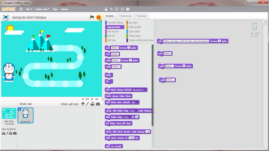The height and width of the screenshot is (151, 269).
Task: Collapse stage with small arrow below stage
Action: point(103,99)
